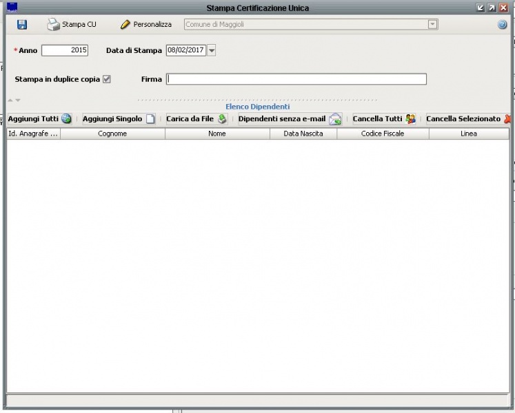Collapse panel with the up arrow expander
Screen dimensions: 515x413
10,100
